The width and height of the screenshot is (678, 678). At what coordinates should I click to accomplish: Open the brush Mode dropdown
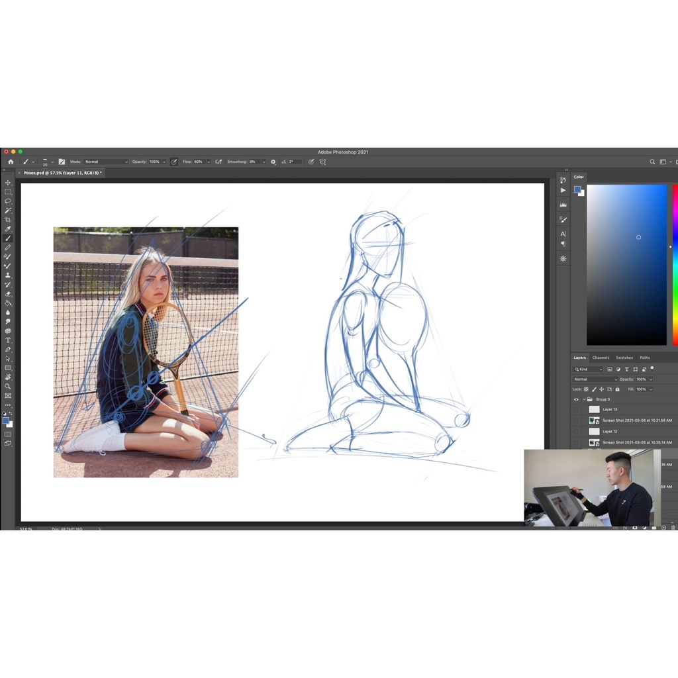pyautogui.click(x=105, y=162)
